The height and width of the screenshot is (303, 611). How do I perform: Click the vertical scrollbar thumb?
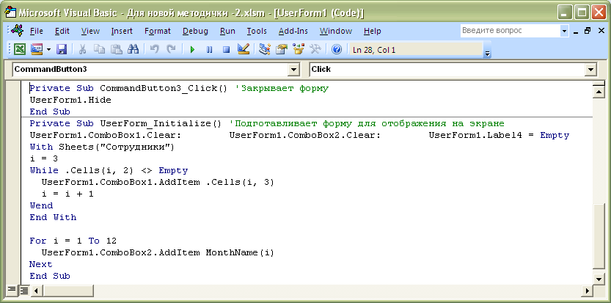(x=598, y=236)
